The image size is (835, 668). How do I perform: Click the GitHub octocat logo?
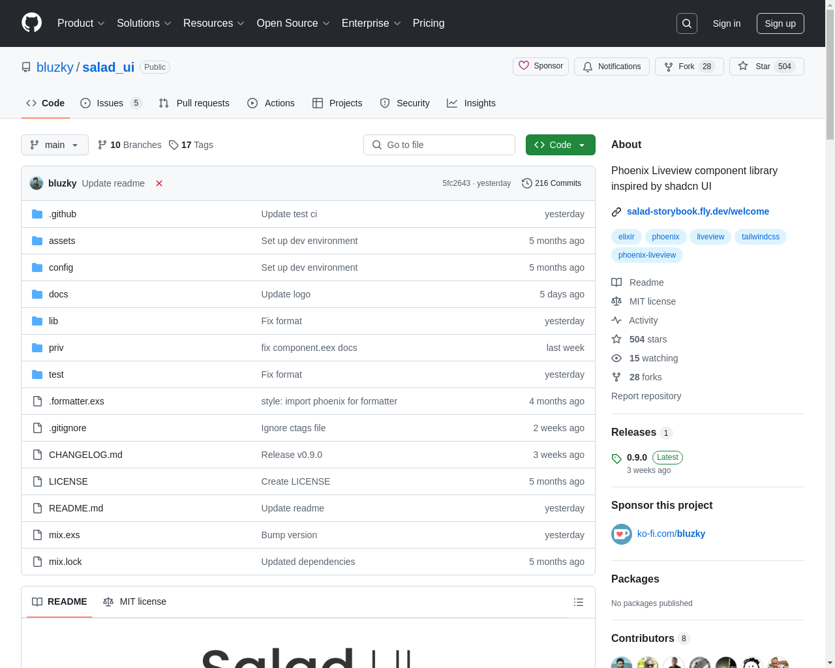tap(31, 23)
